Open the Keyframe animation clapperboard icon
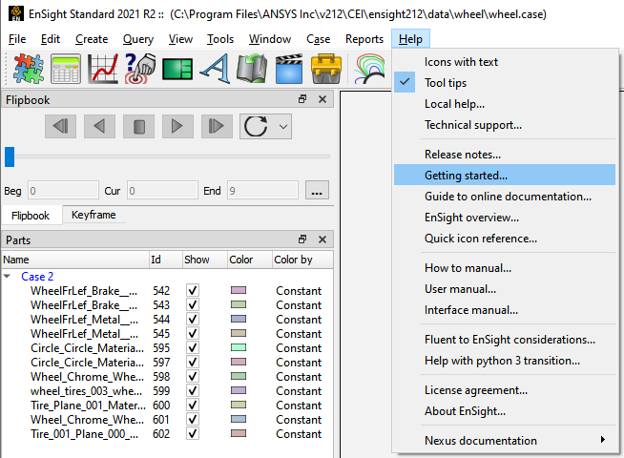The width and height of the screenshot is (624, 458). point(289,69)
